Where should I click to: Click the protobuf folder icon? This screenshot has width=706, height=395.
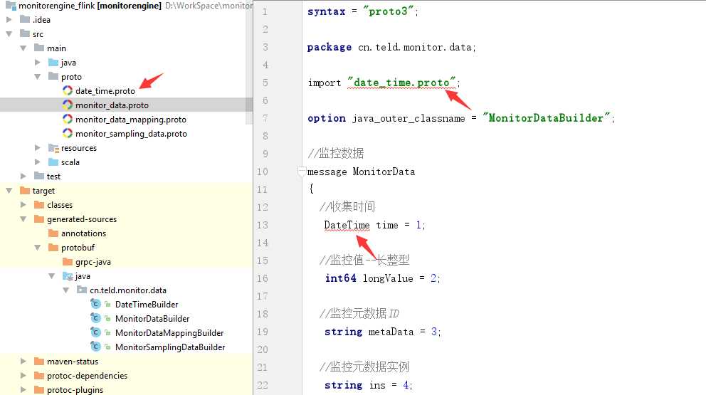tap(53, 247)
